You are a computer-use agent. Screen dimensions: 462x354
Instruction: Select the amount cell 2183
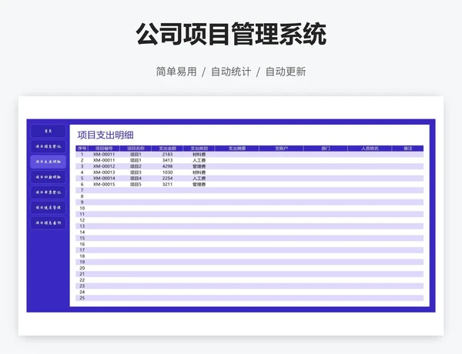click(167, 155)
